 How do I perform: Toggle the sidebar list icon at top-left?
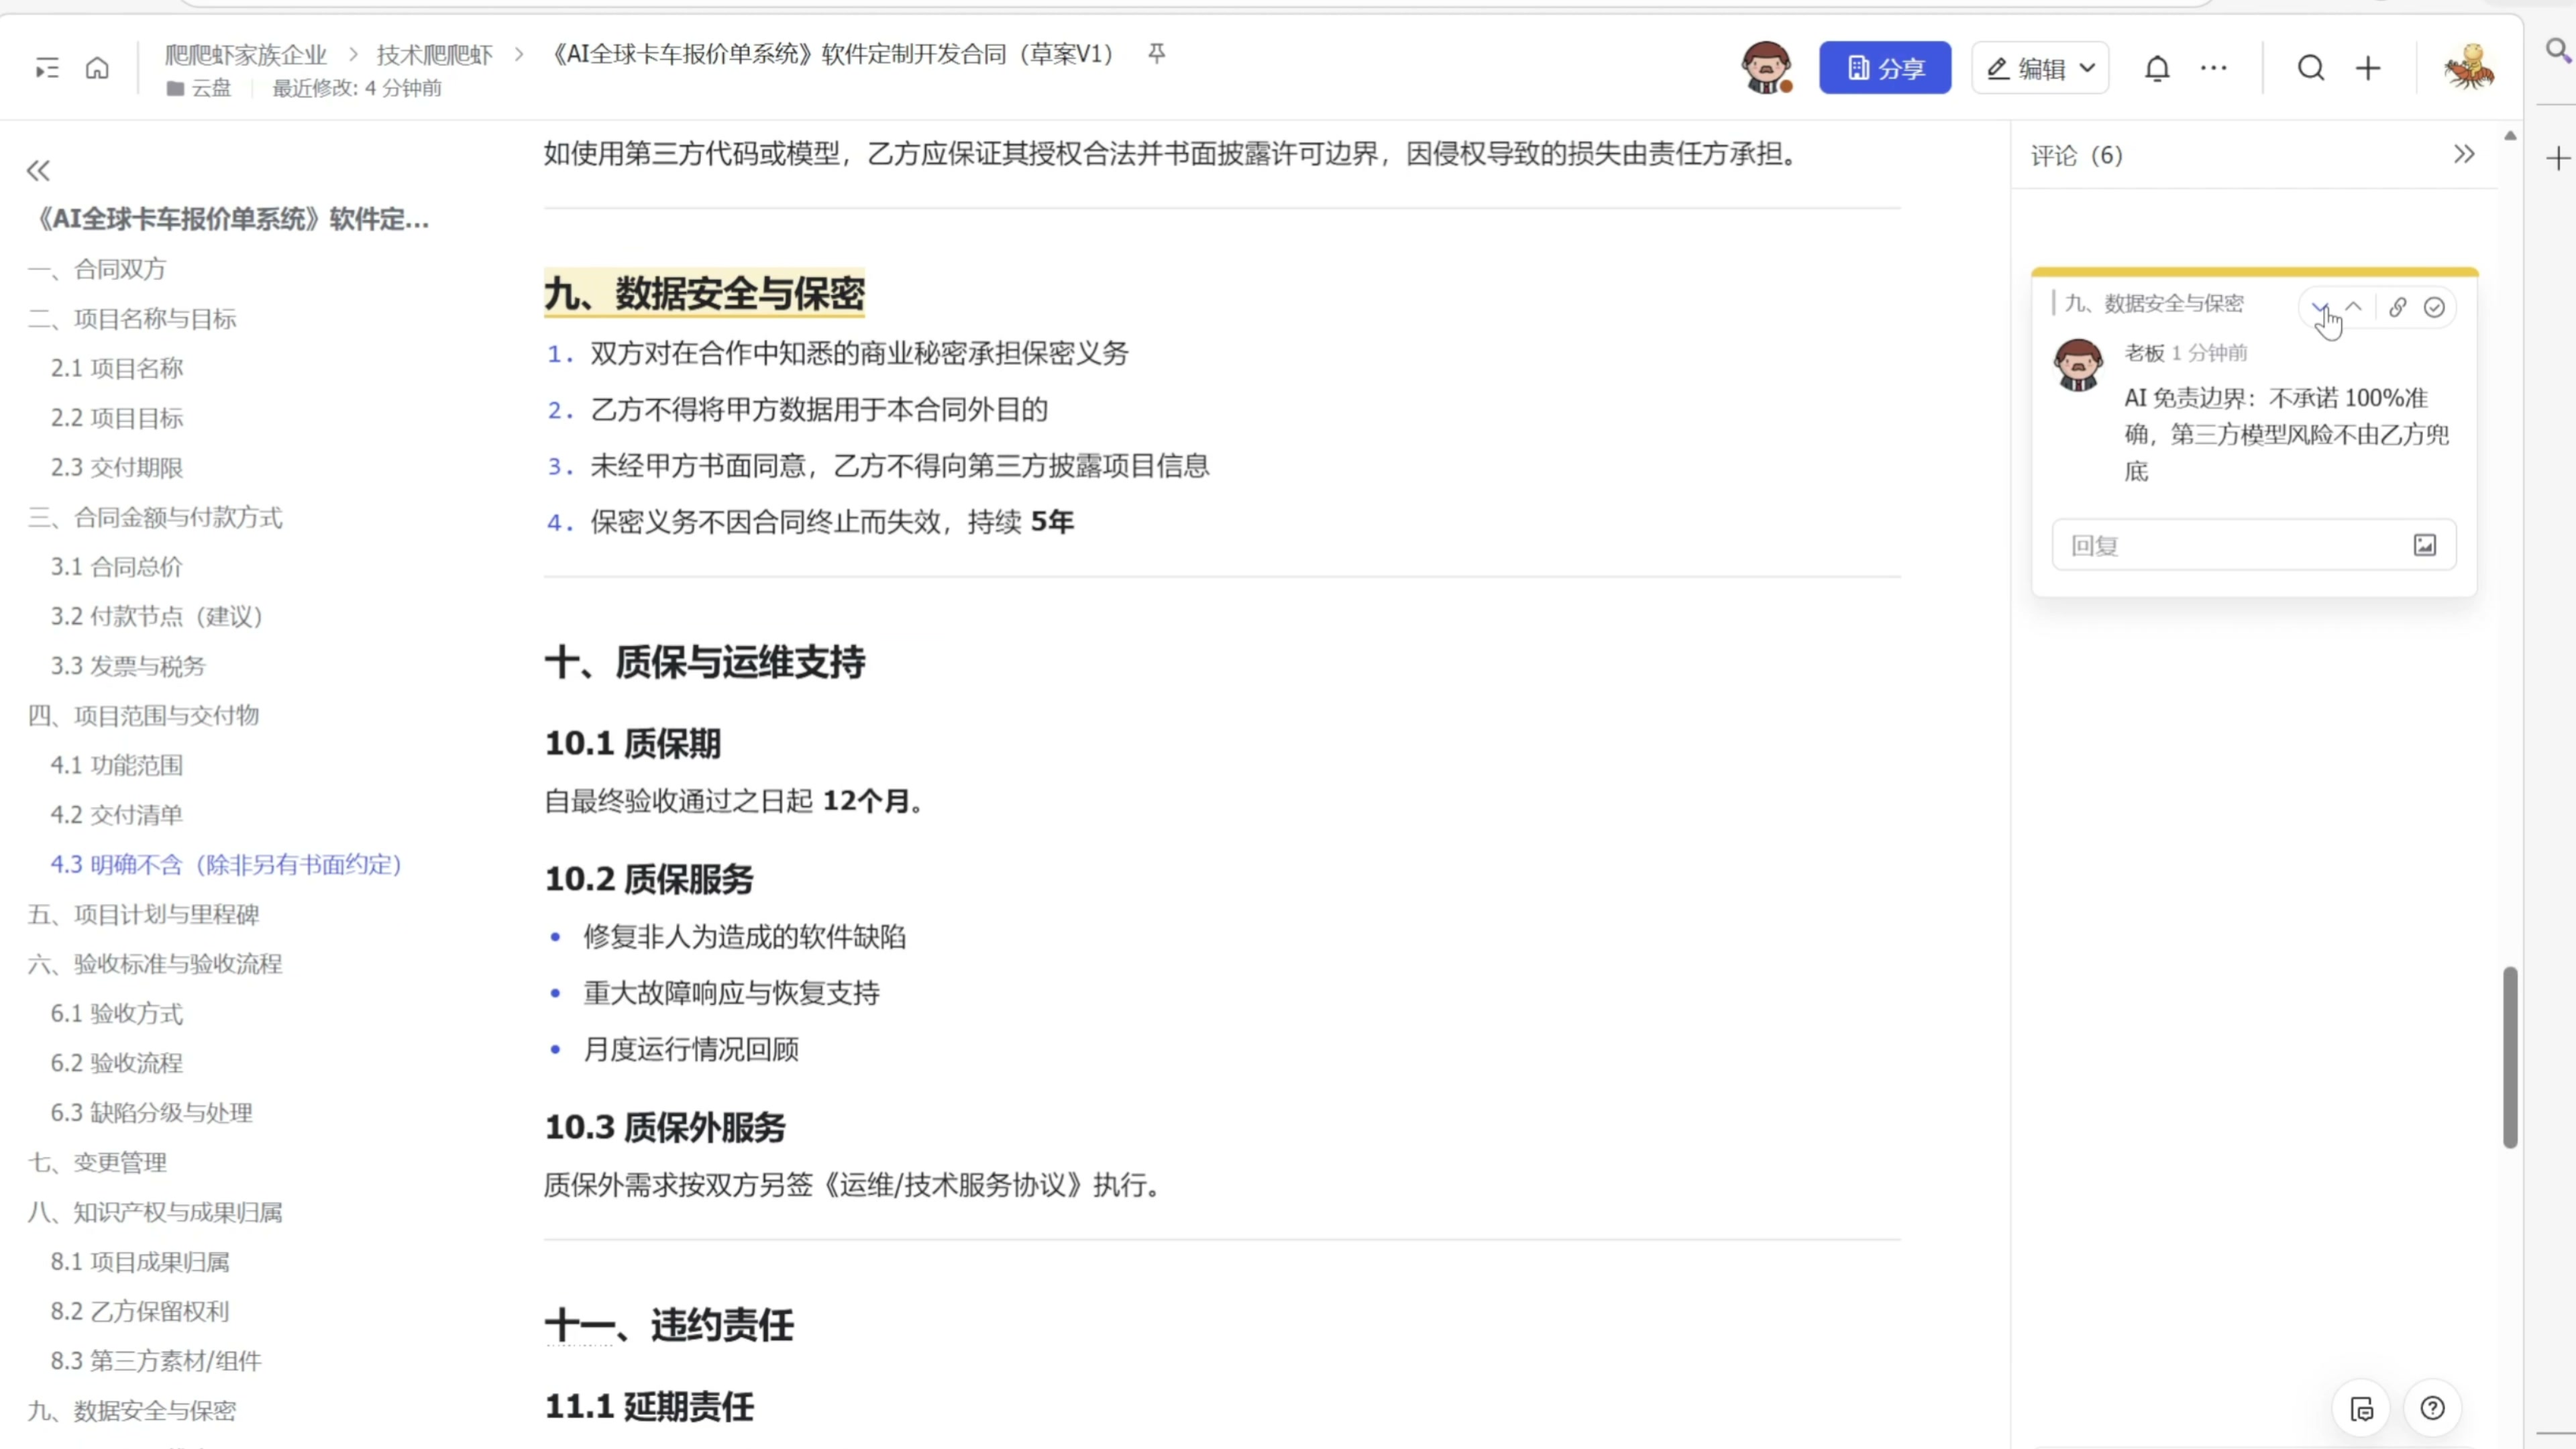pyautogui.click(x=47, y=68)
